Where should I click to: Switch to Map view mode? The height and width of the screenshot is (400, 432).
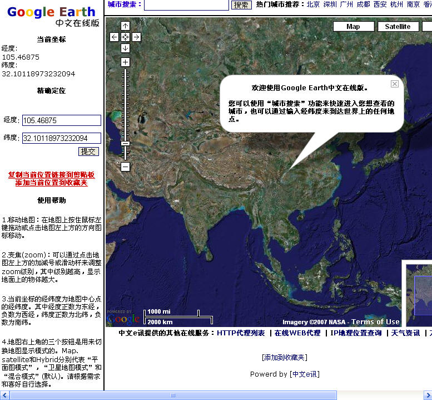pos(354,27)
